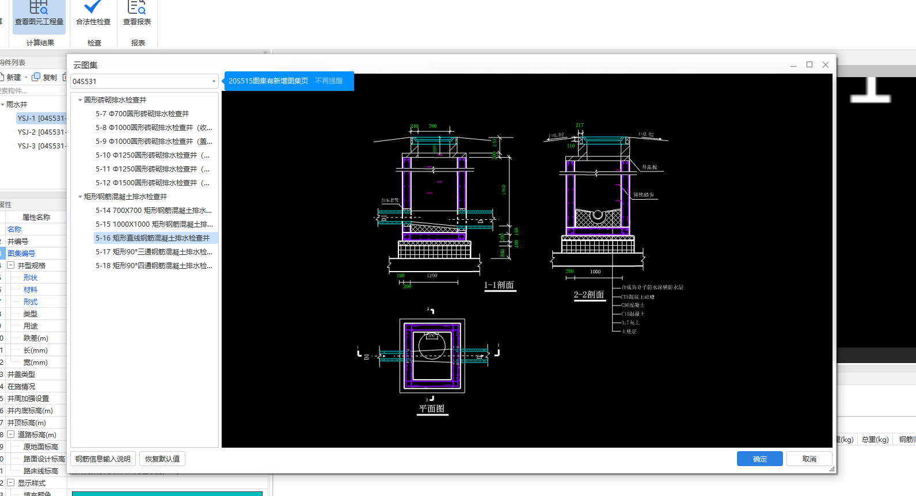Select the 5-11 Φ1250圆形砖砌排水检查井 item
The width and height of the screenshot is (916, 496).
click(x=153, y=169)
